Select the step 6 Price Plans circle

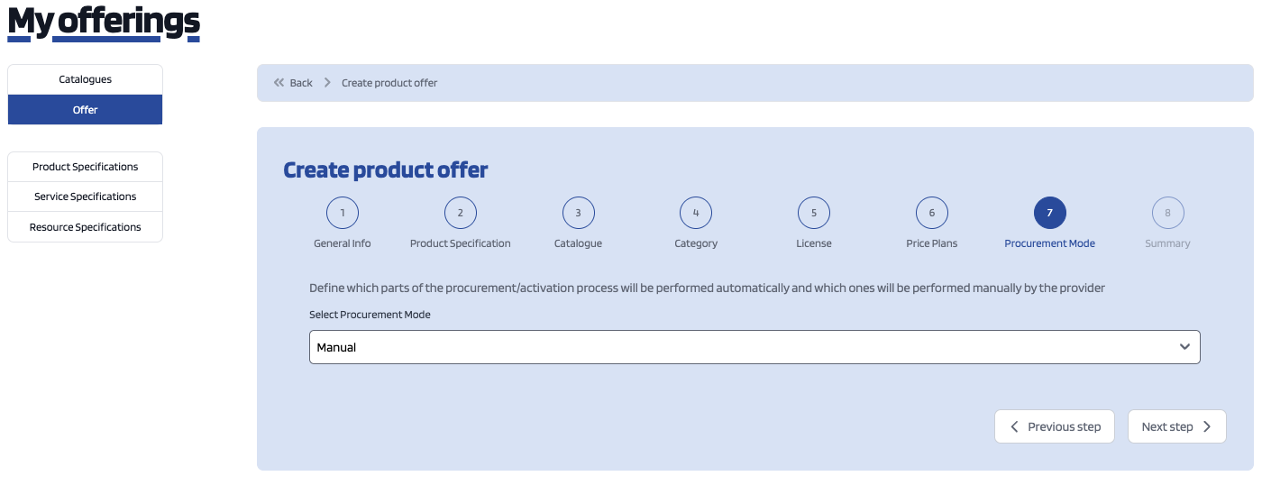tap(932, 214)
